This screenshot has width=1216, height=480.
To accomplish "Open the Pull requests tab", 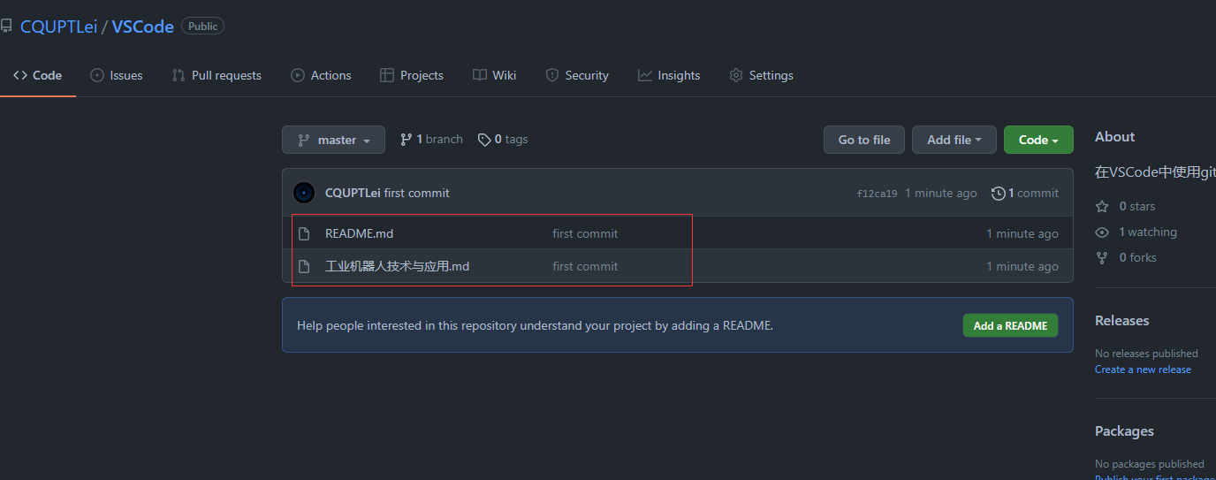I will [x=217, y=75].
